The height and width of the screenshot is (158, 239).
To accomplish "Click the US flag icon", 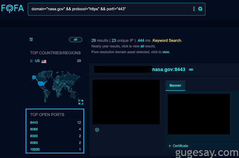I will (44, 61).
